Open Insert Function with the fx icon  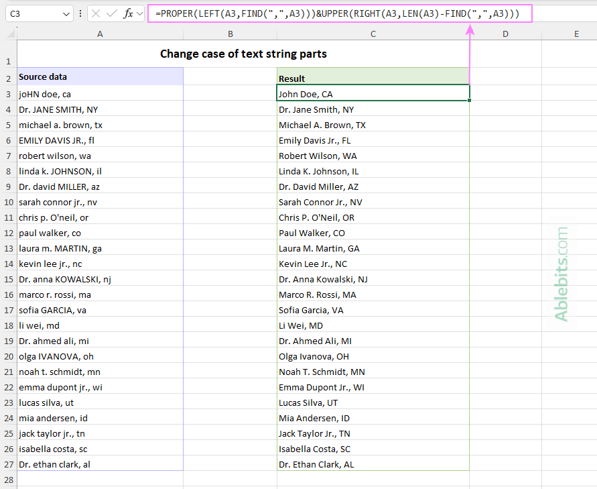[127, 13]
